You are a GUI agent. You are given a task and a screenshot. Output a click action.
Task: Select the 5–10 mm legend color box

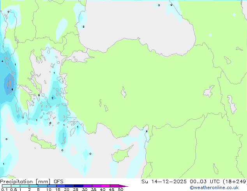(x=43, y=186)
